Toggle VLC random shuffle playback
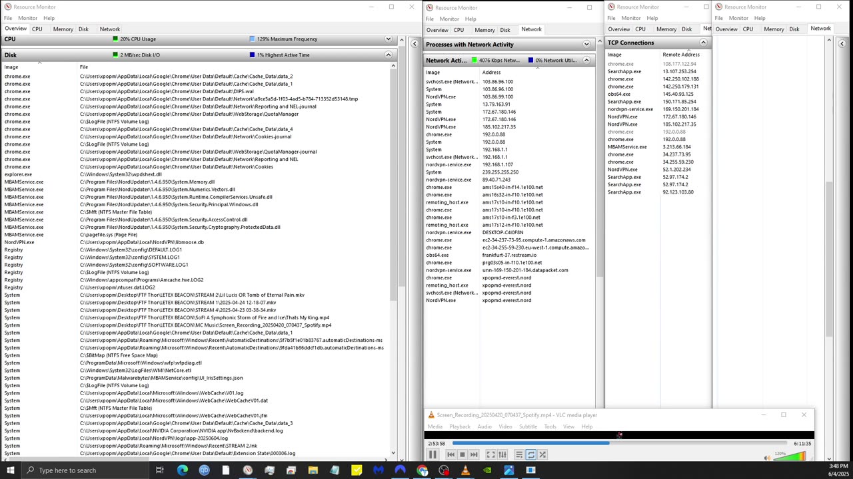Screen dimensions: 853x479 pos(542,455)
